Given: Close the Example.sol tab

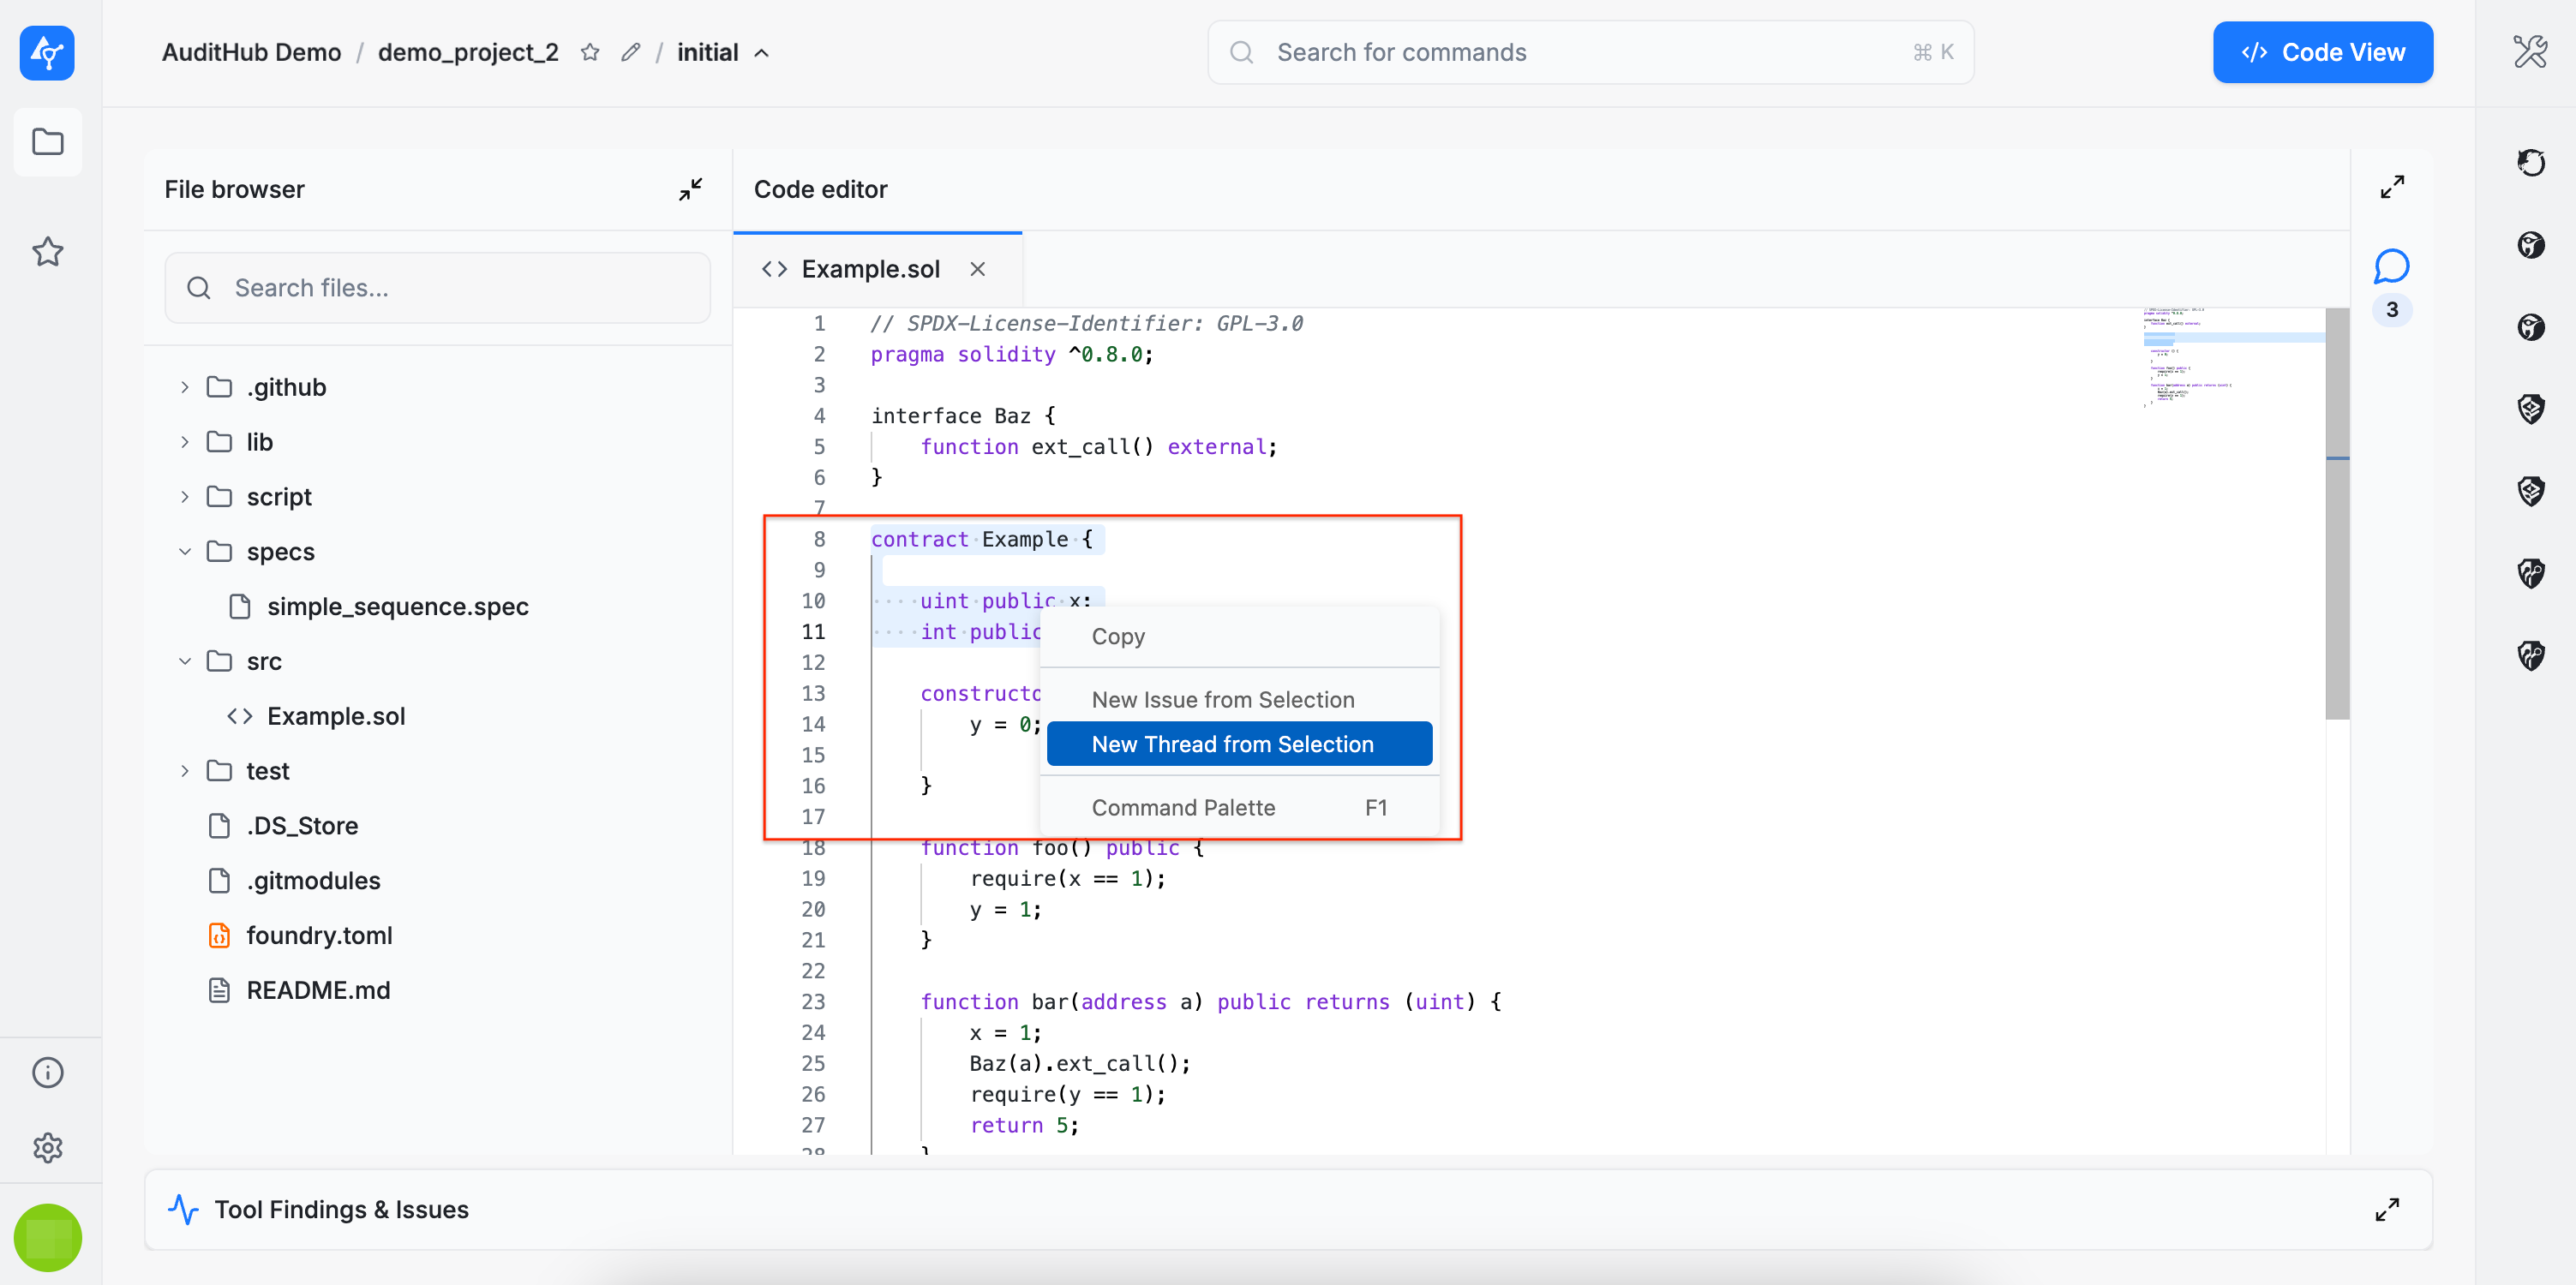Looking at the screenshot, I should click(977, 269).
